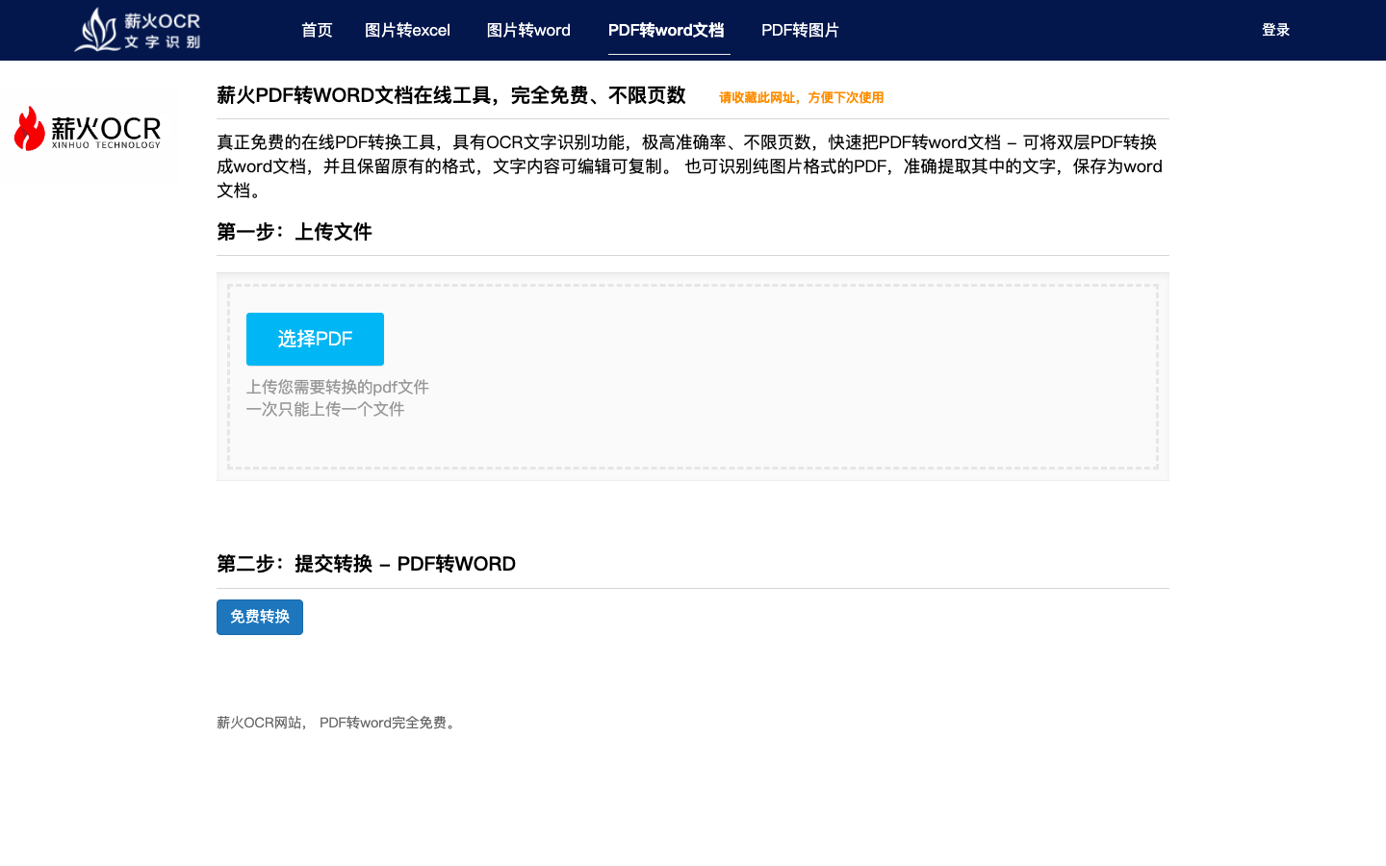The width and height of the screenshot is (1386, 866).
Task: Select the 首页 menu item
Action: [317, 30]
